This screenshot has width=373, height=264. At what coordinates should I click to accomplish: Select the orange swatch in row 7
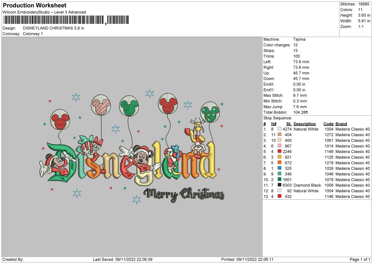(x=279, y=163)
